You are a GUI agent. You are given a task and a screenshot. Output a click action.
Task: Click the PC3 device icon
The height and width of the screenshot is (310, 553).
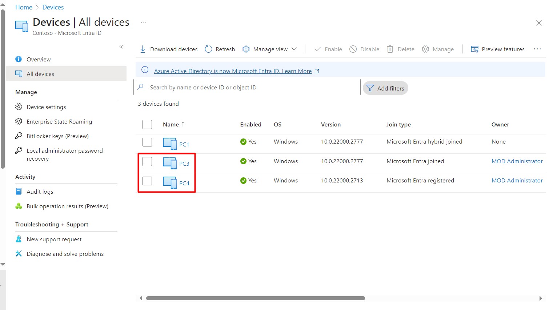click(x=170, y=163)
